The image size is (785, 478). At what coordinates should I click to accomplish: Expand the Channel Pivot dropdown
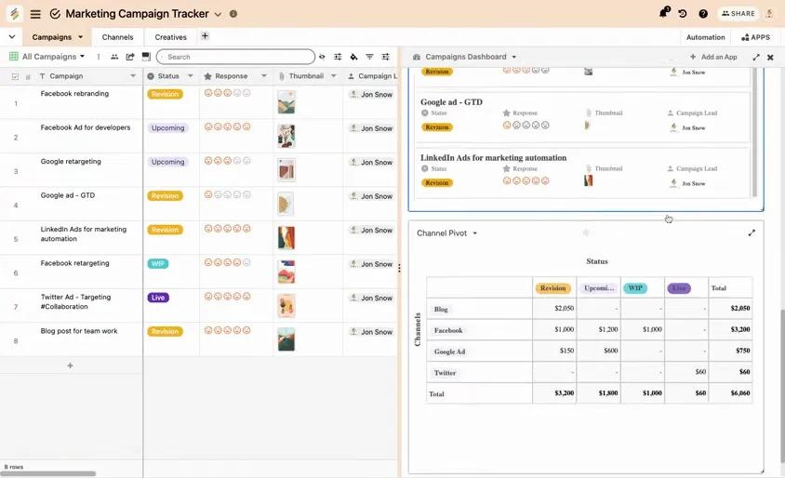(474, 233)
